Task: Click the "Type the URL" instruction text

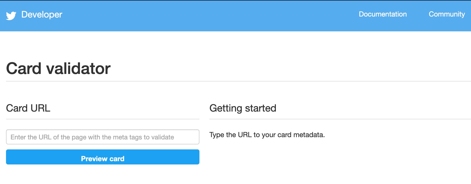Action: point(267,135)
